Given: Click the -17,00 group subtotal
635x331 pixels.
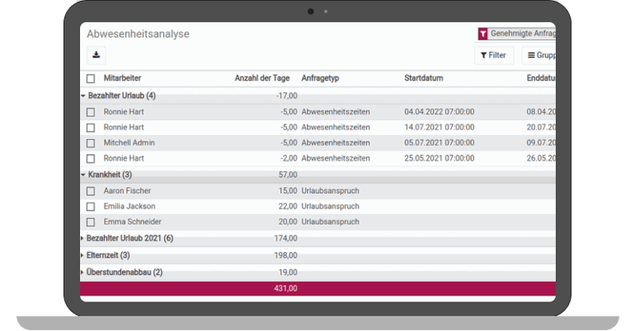Looking at the screenshot, I should pyautogui.click(x=287, y=96).
